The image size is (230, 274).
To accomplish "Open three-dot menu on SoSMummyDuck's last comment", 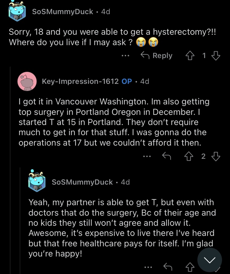I will click(x=148, y=267).
